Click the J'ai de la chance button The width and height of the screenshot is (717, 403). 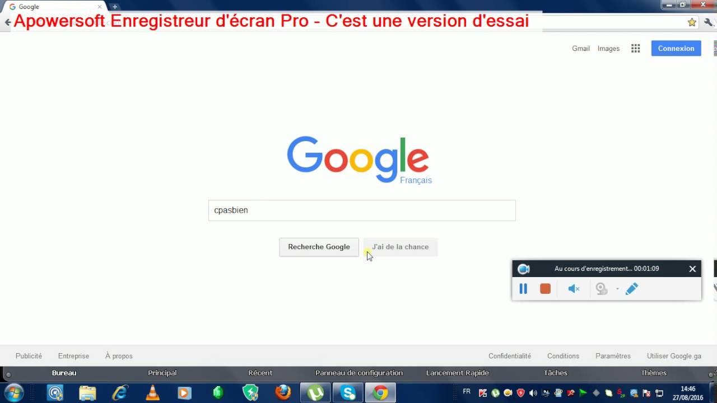tap(400, 247)
